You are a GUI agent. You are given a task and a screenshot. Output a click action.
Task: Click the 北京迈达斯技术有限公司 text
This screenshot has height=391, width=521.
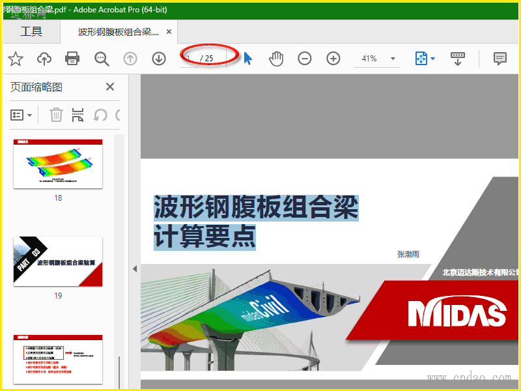pyautogui.click(x=481, y=272)
